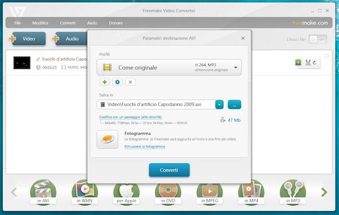Open the File menu
The image size is (339, 215).
point(18,23)
